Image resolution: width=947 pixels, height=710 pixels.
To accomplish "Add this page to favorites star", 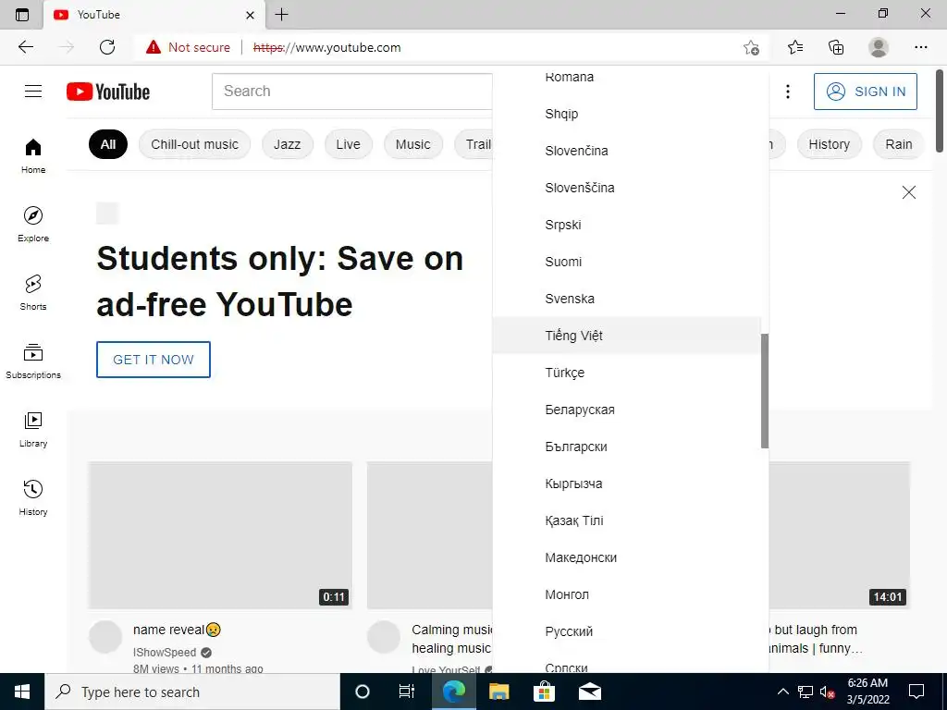I will (x=751, y=47).
